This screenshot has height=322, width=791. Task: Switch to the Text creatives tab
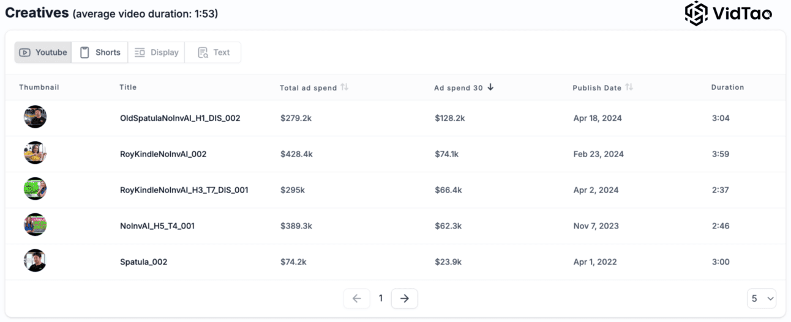(x=213, y=53)
